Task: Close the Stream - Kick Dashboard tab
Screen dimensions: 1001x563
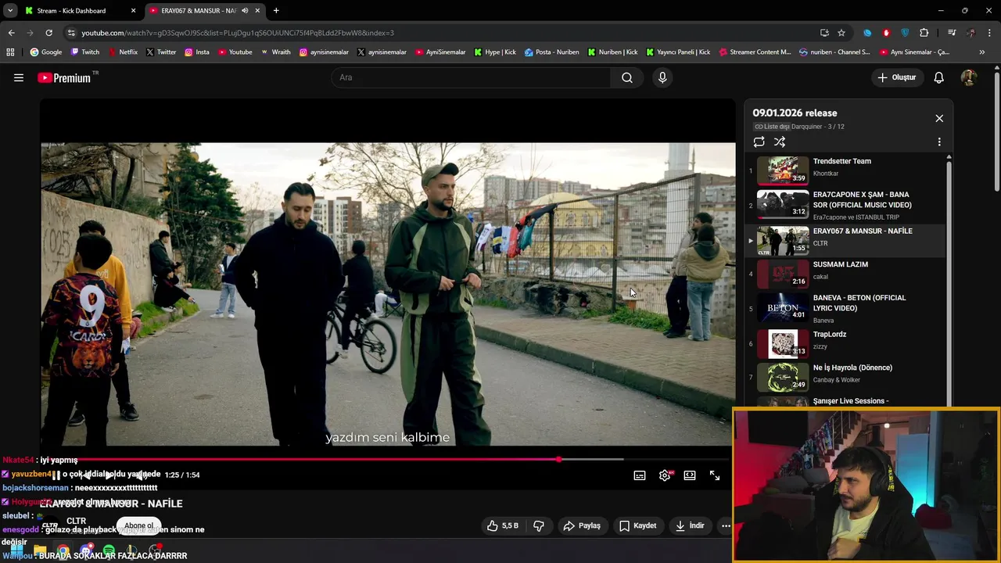Action: 133,11
